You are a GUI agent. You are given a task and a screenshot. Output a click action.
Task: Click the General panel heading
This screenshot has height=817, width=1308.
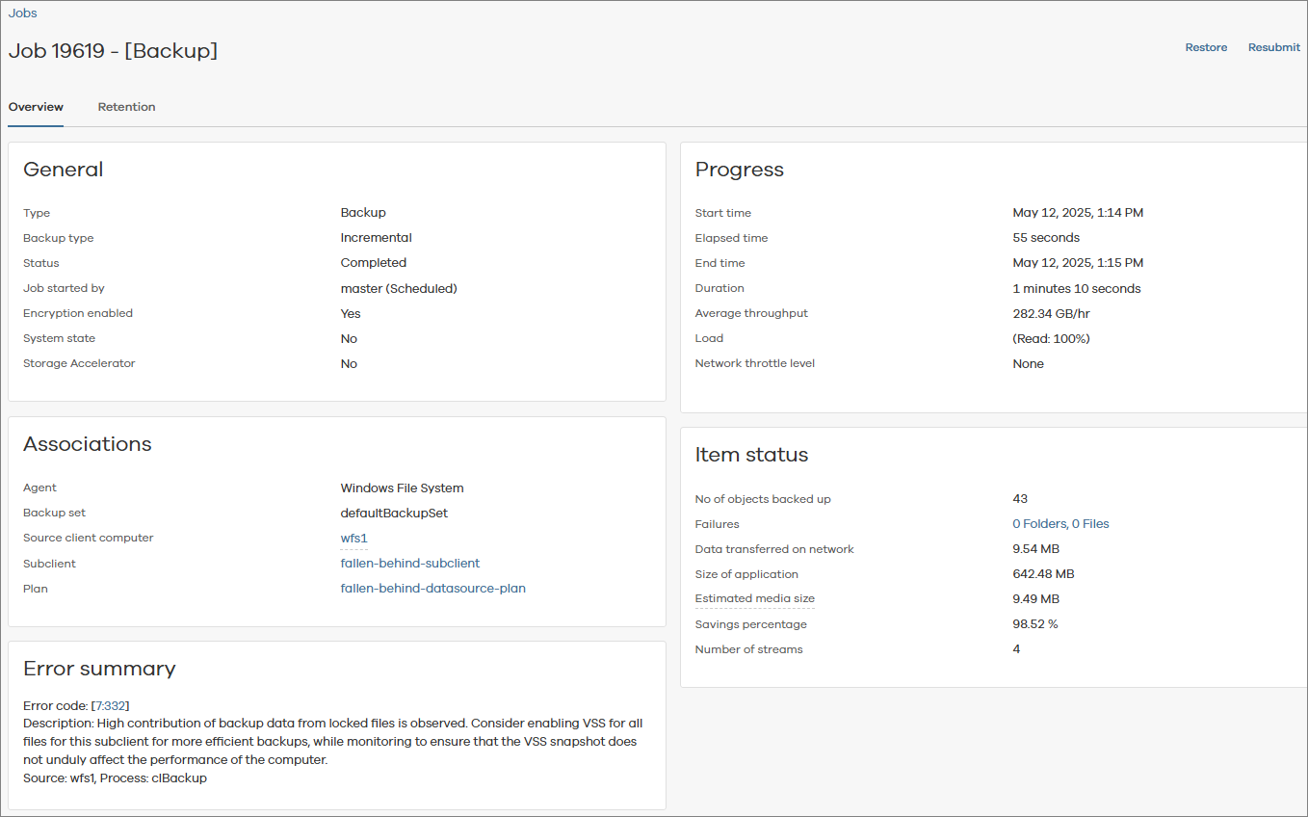click(x=64, y=169)
